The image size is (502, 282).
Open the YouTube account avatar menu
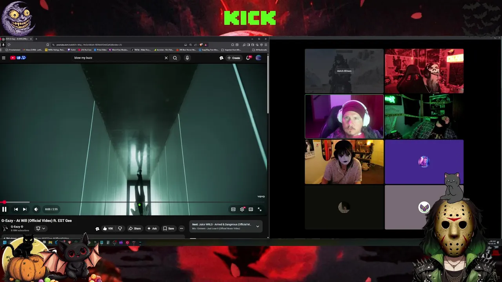258,58
